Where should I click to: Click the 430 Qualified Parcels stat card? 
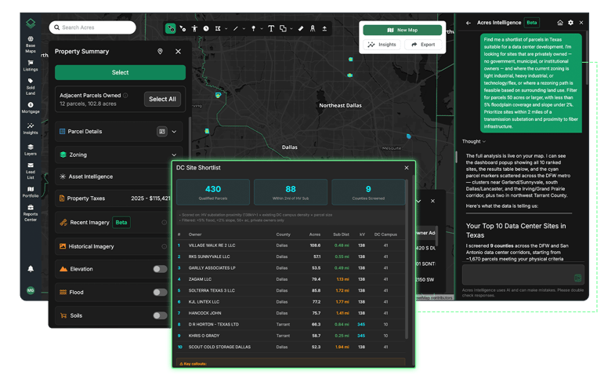pos(213,192)
